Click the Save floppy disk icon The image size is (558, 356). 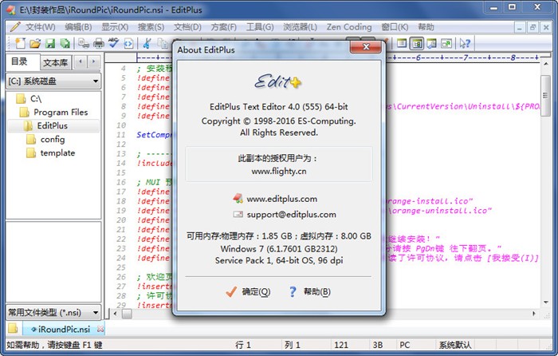point(50,43)
